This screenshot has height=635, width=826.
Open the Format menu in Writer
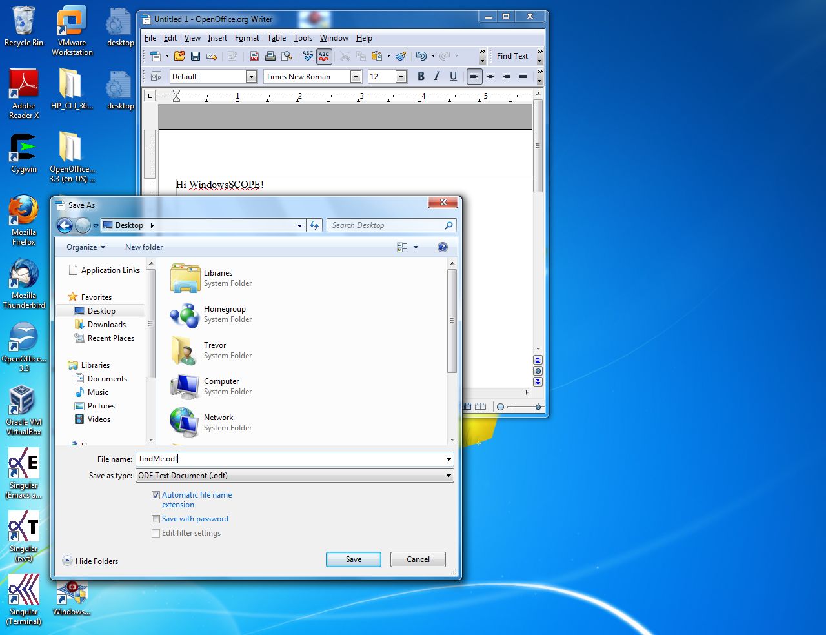pos(247,38)
